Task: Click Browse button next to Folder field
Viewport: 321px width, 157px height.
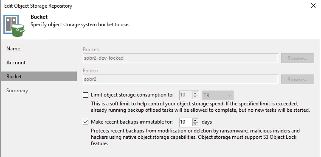Action: (x=298, y=79)
